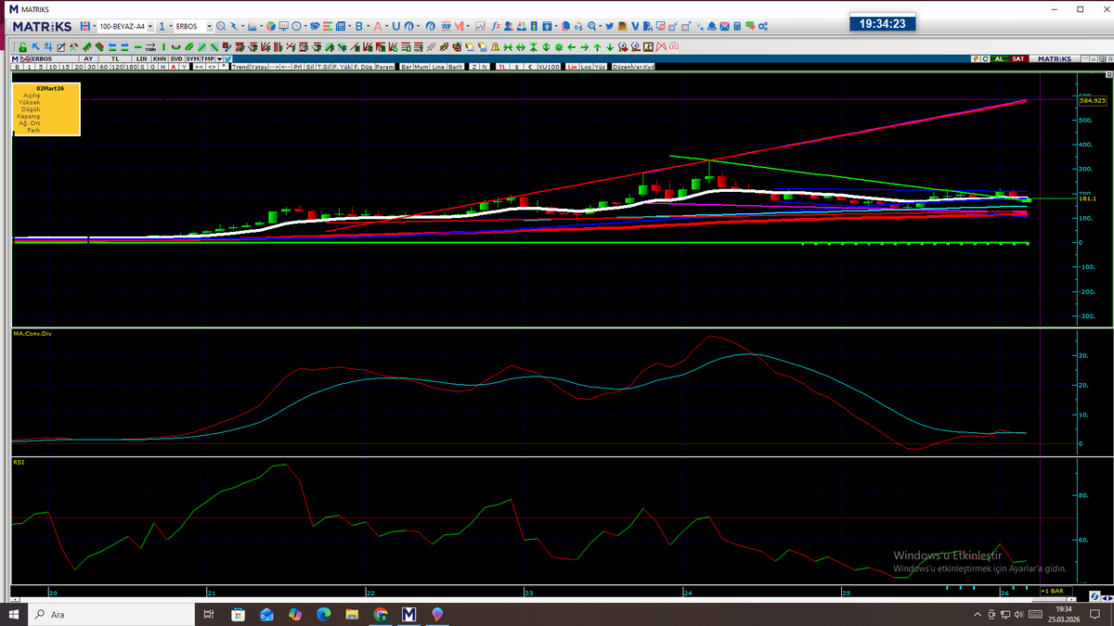1114x626 pixels.
Task: Open the magnifier search icon in main toolbar
Action: [221, 26]
